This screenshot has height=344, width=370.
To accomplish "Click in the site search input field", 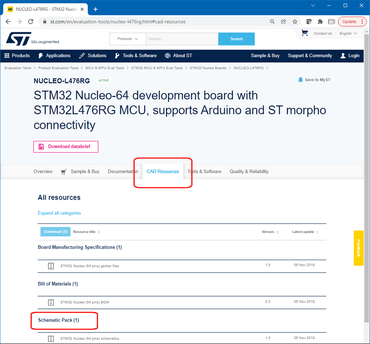I will 182,39.
